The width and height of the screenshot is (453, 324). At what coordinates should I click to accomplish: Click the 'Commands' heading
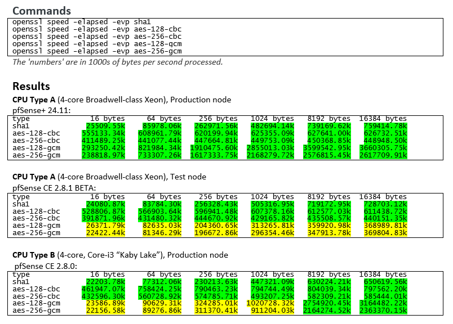42,11
